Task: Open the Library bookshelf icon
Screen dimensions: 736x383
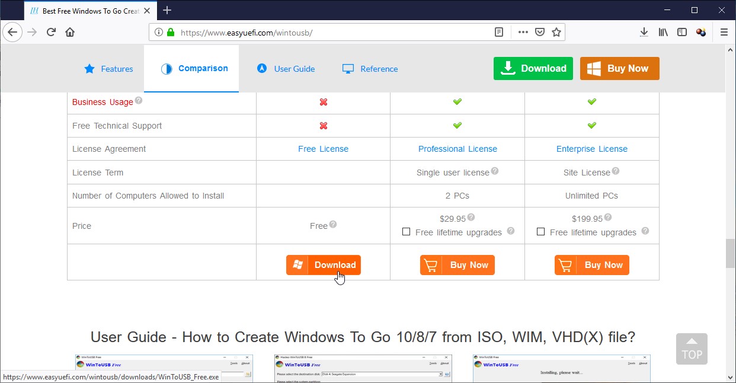Action: point(663,33)
